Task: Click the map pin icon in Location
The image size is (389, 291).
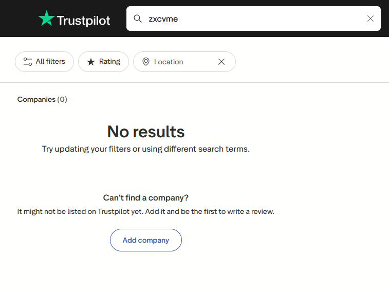Action: pos(146,62)
